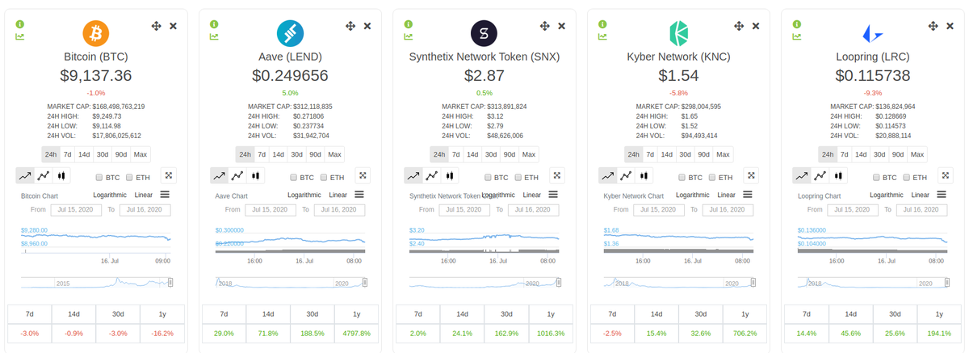Expand Synthetix chart to fullscreen

pyautogui.click(x=557, y=175)
